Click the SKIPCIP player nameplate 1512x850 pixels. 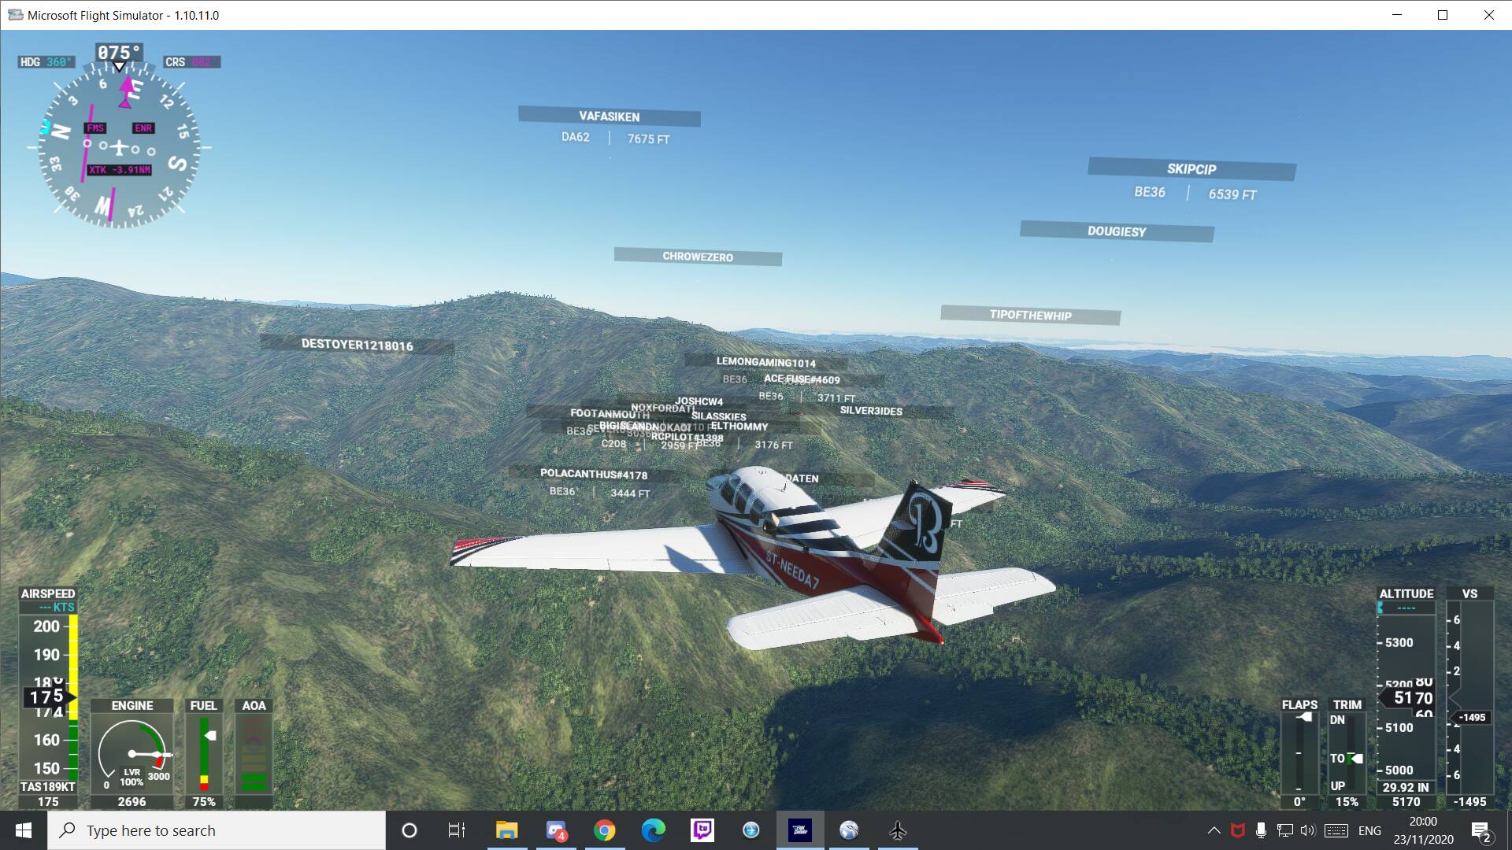point(1191,169)
